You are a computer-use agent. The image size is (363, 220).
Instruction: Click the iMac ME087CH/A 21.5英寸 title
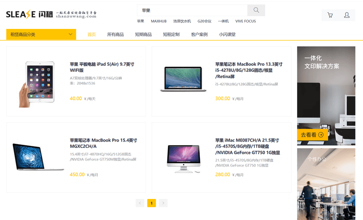(247, 146)
